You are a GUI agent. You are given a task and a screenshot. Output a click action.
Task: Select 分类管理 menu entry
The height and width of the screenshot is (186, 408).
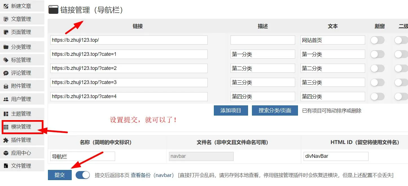[x=22, y=47]
